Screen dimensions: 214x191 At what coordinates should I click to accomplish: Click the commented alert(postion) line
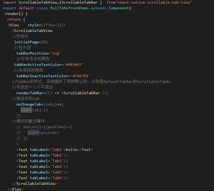pos(38,133)
